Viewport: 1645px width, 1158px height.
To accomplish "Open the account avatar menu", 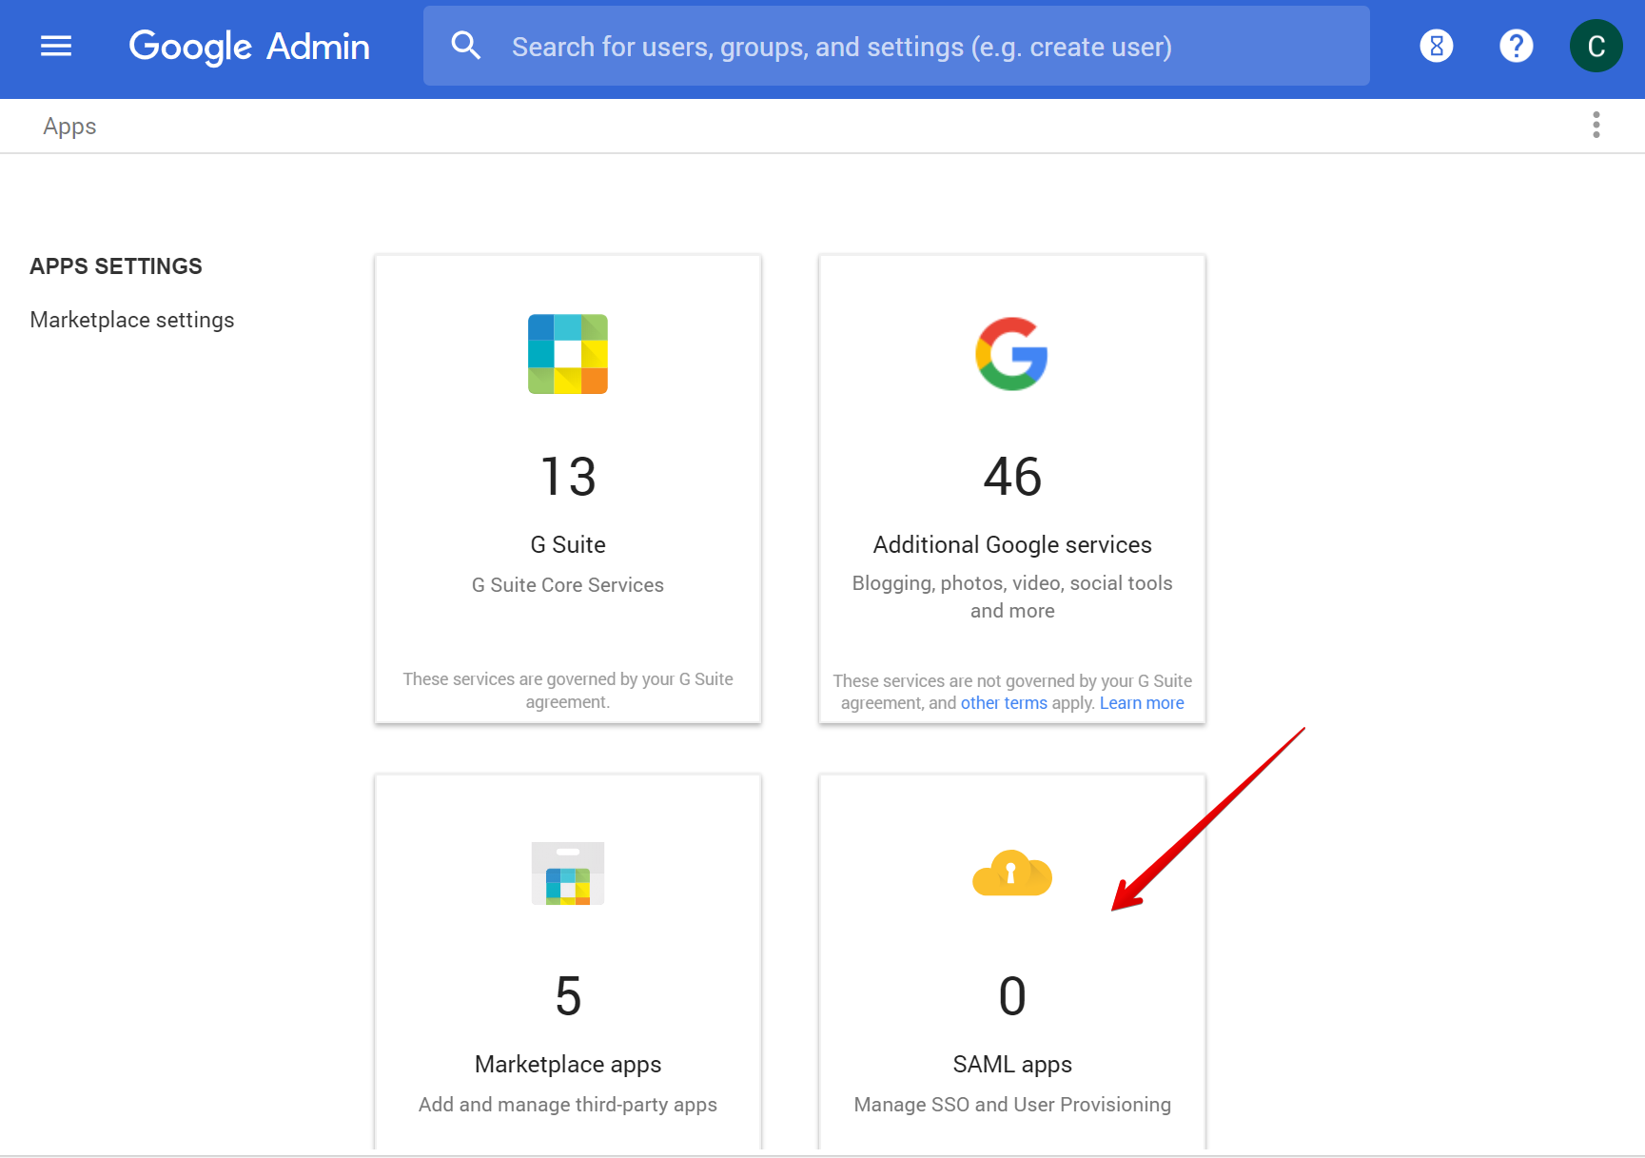I will (x=1596, y=45).
